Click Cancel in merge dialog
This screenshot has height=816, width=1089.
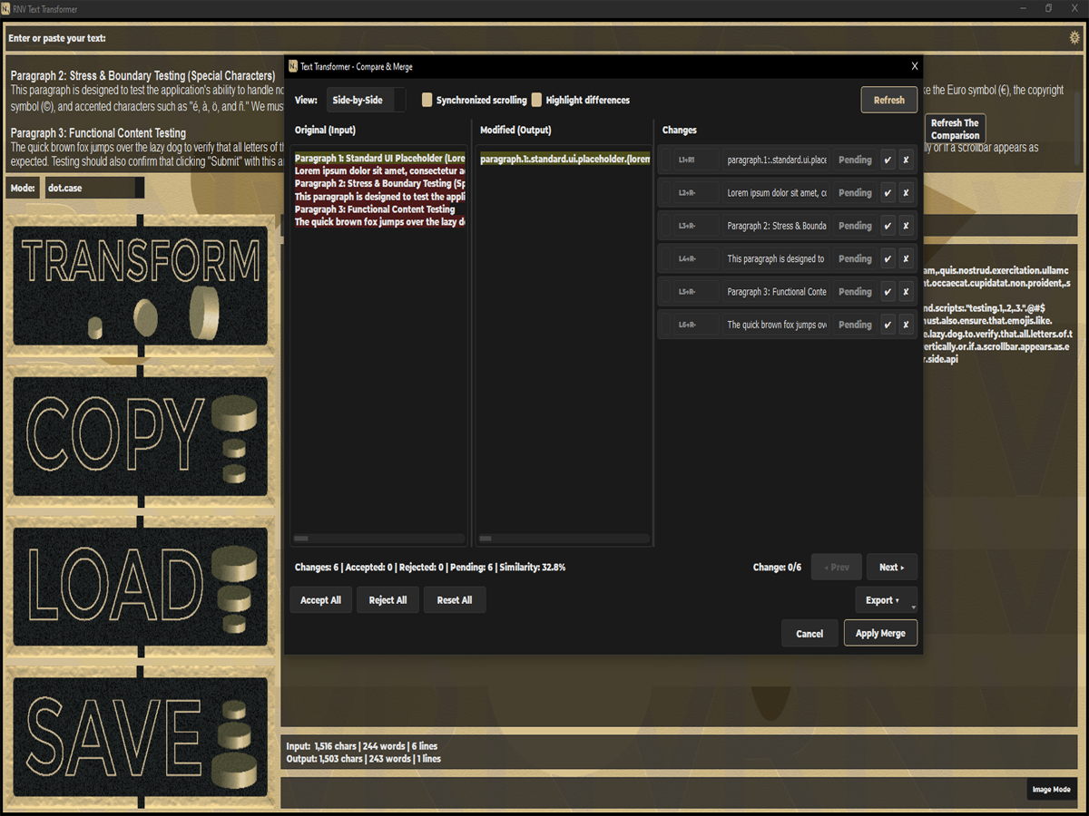pos(809,634)
